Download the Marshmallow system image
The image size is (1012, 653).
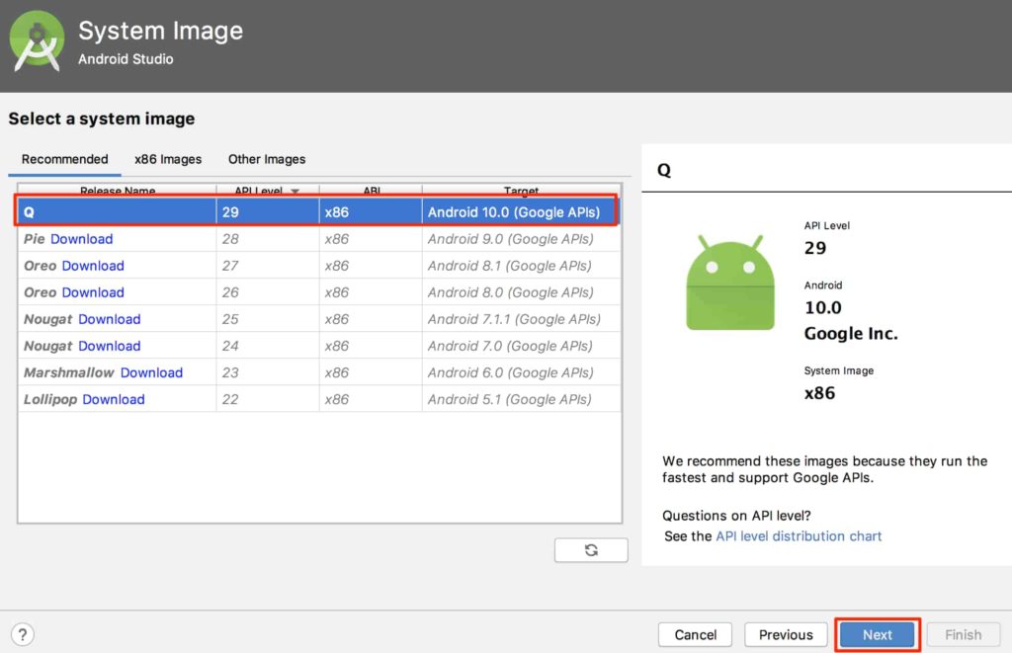[151, 373]
